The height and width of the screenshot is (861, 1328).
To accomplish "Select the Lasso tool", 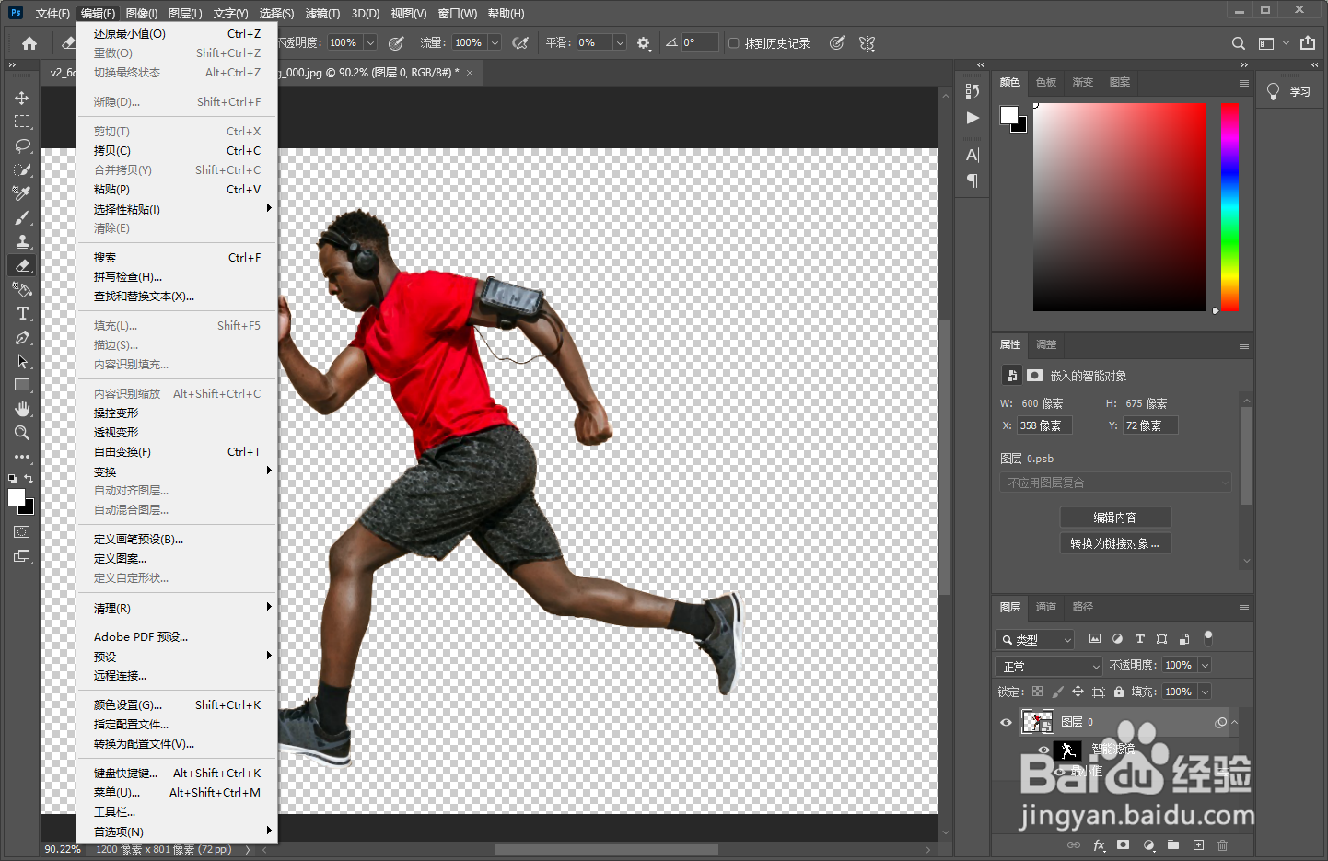I will pos(22,145).
